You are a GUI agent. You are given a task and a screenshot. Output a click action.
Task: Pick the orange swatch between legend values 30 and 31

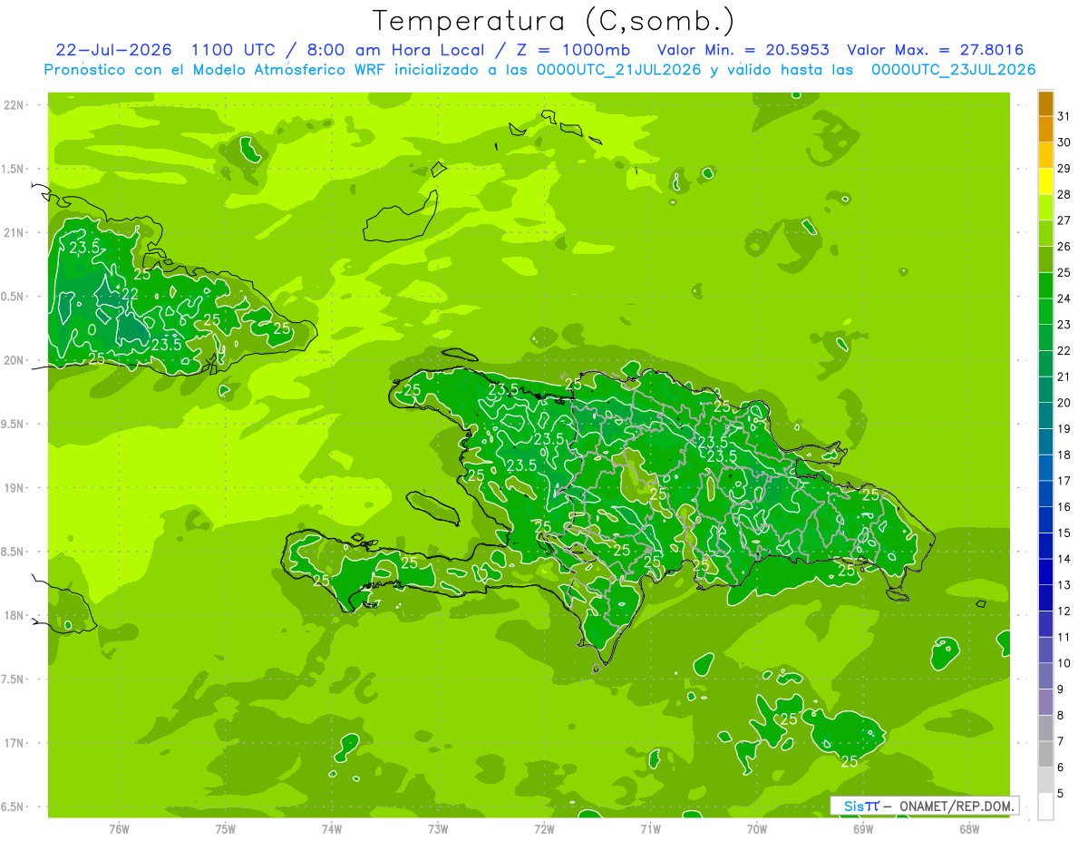tap(1045, 129)
